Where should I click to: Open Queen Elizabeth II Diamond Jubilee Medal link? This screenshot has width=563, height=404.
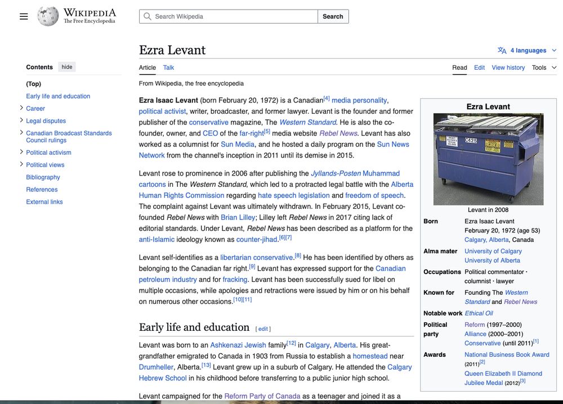coord(503,378)
